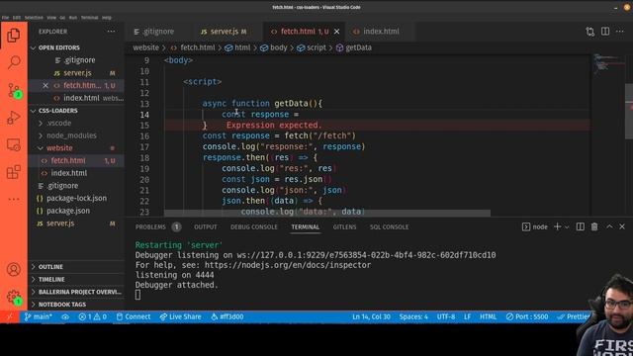633x356 pixels.
Task: Open the new terminal profile dropdown arrow
Action: 567,227
